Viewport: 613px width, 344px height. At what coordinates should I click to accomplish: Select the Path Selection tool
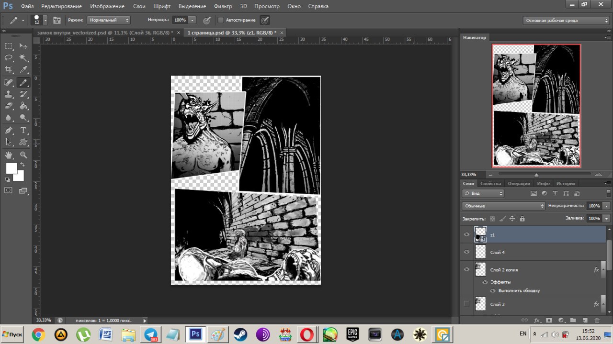coord(9,142)
